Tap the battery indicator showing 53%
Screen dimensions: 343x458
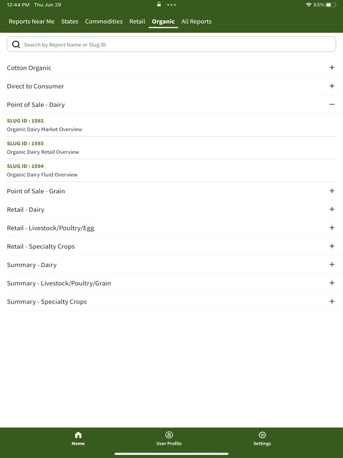coord(328,5)
